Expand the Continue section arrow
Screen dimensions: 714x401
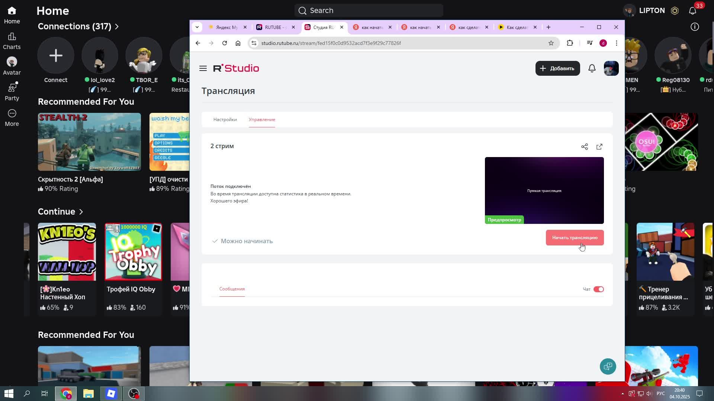[81, 212]
